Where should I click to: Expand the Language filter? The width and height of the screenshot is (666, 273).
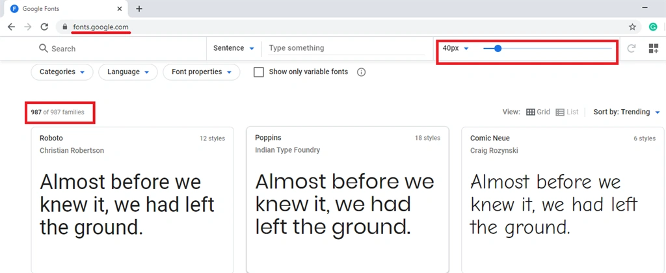128,72
